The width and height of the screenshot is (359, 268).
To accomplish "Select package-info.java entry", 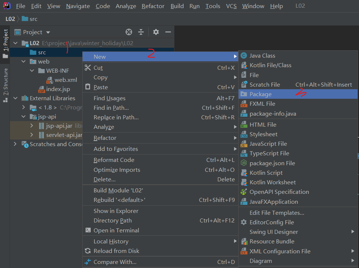I will point(298,113).
